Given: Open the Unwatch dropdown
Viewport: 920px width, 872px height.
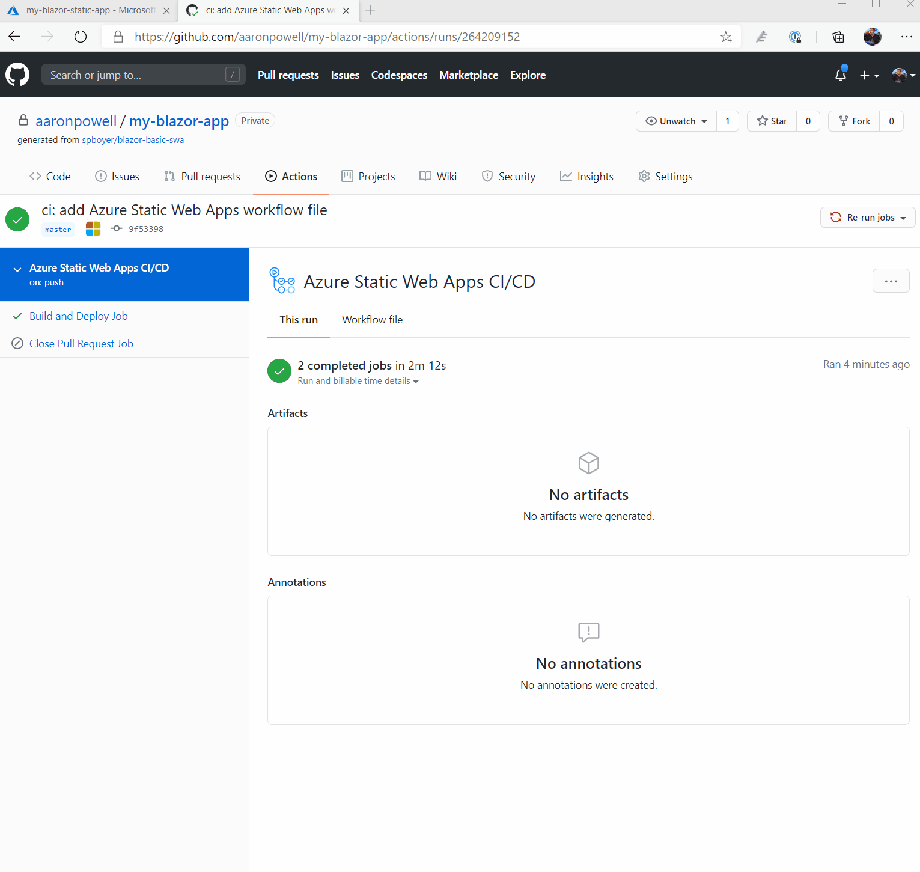Looking at the screenshot, I should click(675, 121).
